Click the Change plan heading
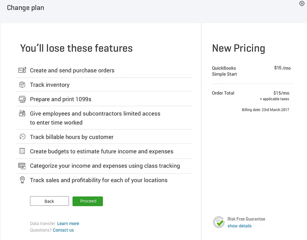The height and width of the screenshot is (240, 307). point(25,8)
